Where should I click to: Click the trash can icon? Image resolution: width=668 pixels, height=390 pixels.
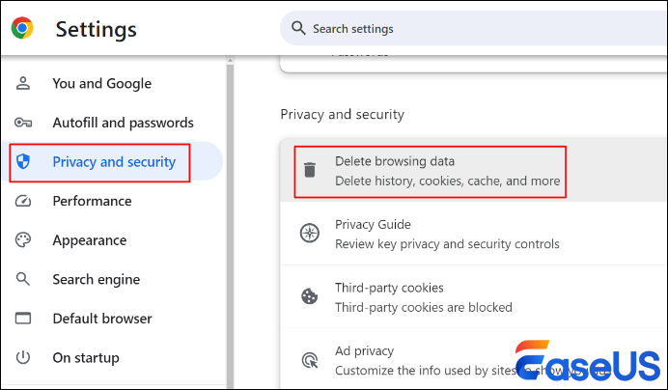[x=310, y=171]
